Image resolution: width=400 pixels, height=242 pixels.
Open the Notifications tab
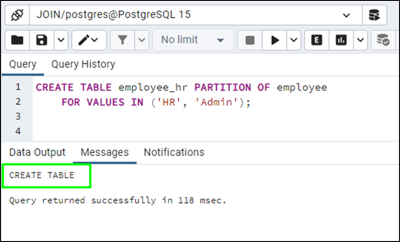click(174, 152)
